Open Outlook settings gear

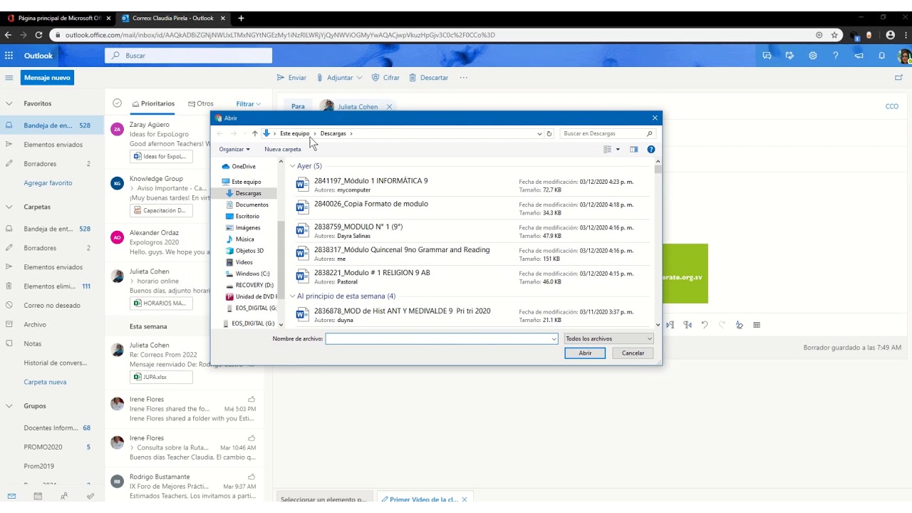click(813, 56)
